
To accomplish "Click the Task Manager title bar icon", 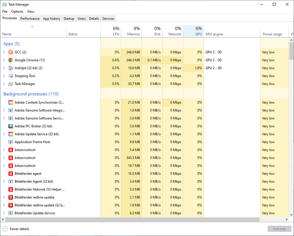I will pos(5,4).
